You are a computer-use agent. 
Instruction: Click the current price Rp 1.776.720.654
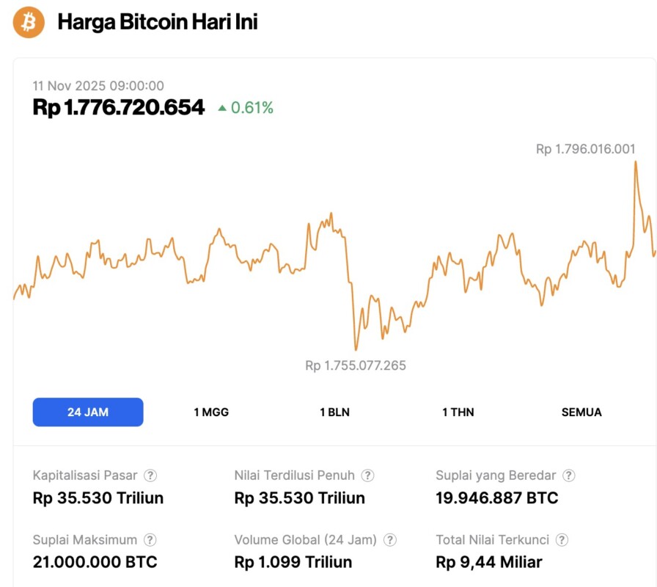(119, 108)
